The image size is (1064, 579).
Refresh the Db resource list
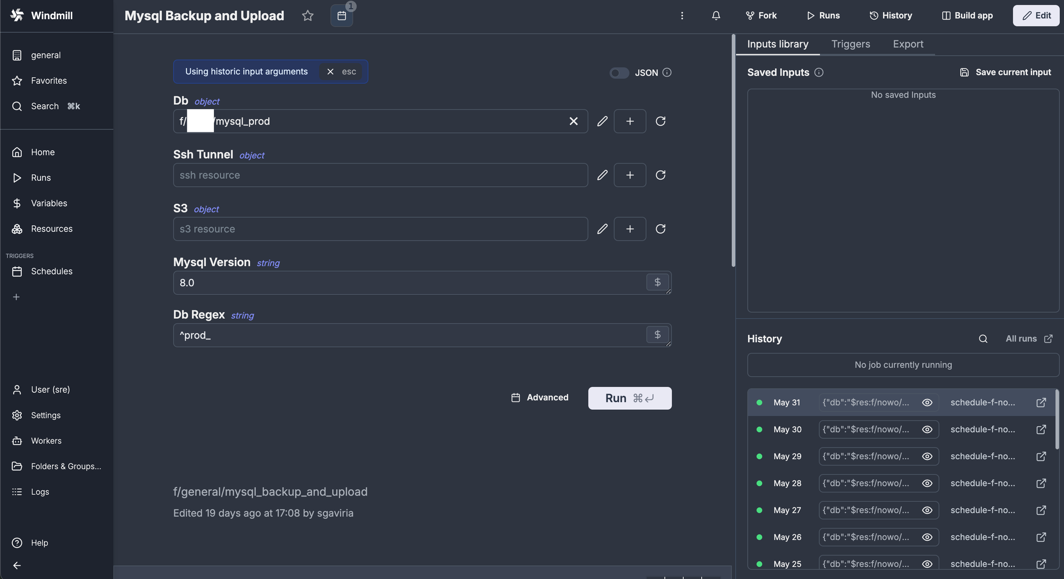(x=661, y=121)
